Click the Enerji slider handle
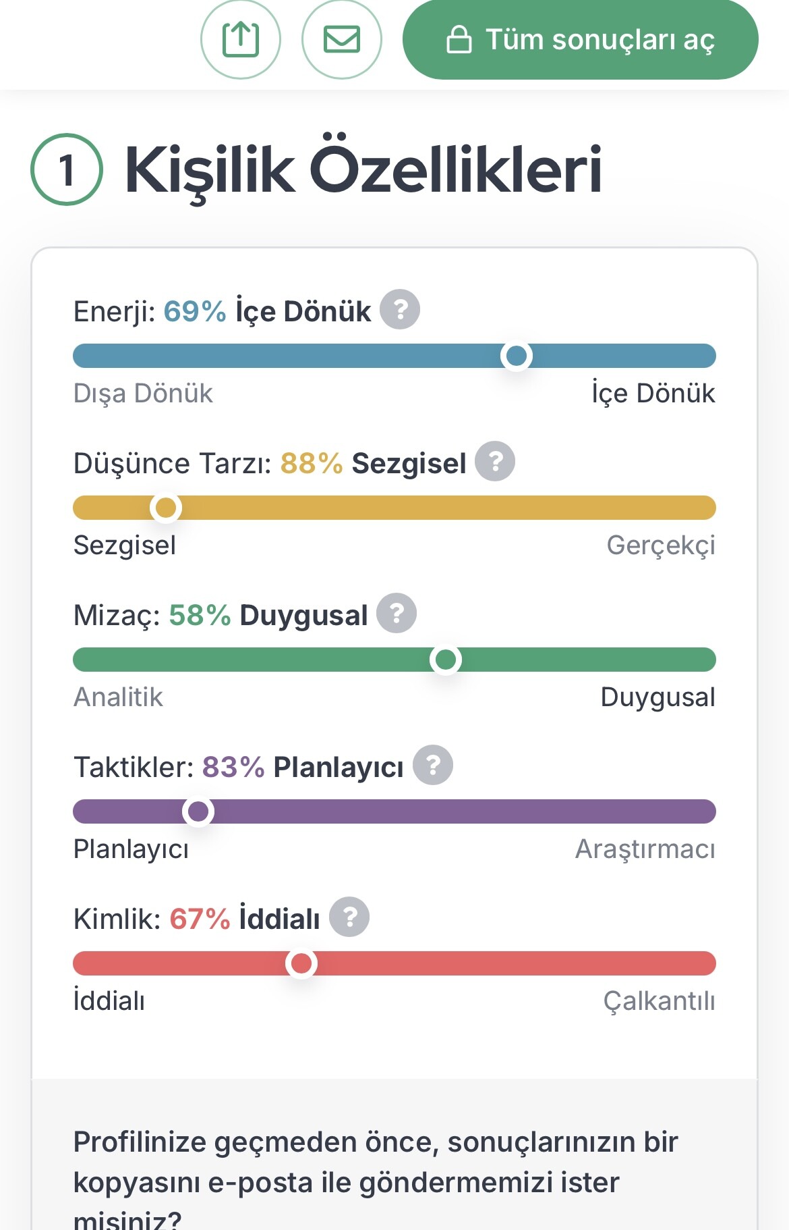The image size is (789, 1230). pyautogui.click(x=517, y=356)
